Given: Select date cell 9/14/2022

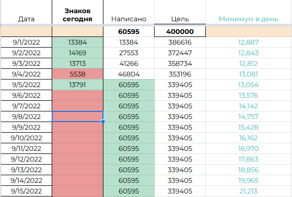Looking at the screenshot, I should (x=26, y=180).
